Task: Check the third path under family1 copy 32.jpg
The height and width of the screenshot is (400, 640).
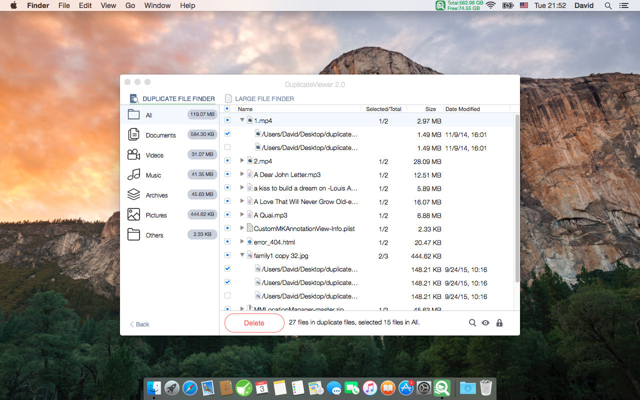Action: click(227, 295)
